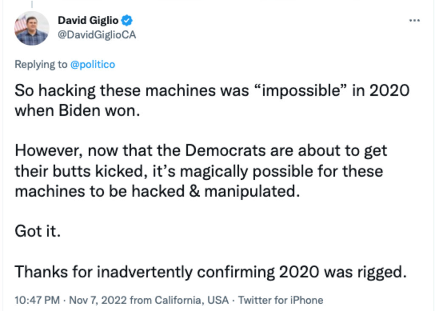The image size is (435, 311).
Task: Click the blue verified checkmark badge
Action: pyautogui.click(x=127, y=20)
